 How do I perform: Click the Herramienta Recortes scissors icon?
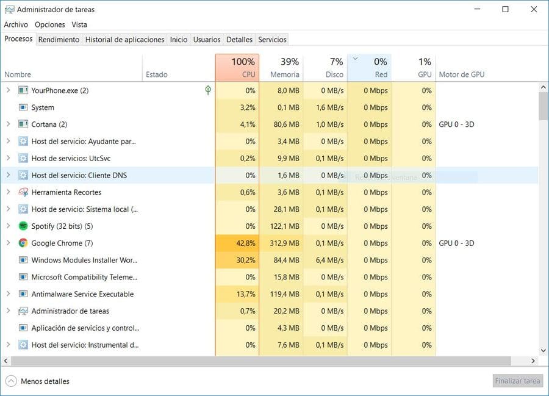pos(23,192)
